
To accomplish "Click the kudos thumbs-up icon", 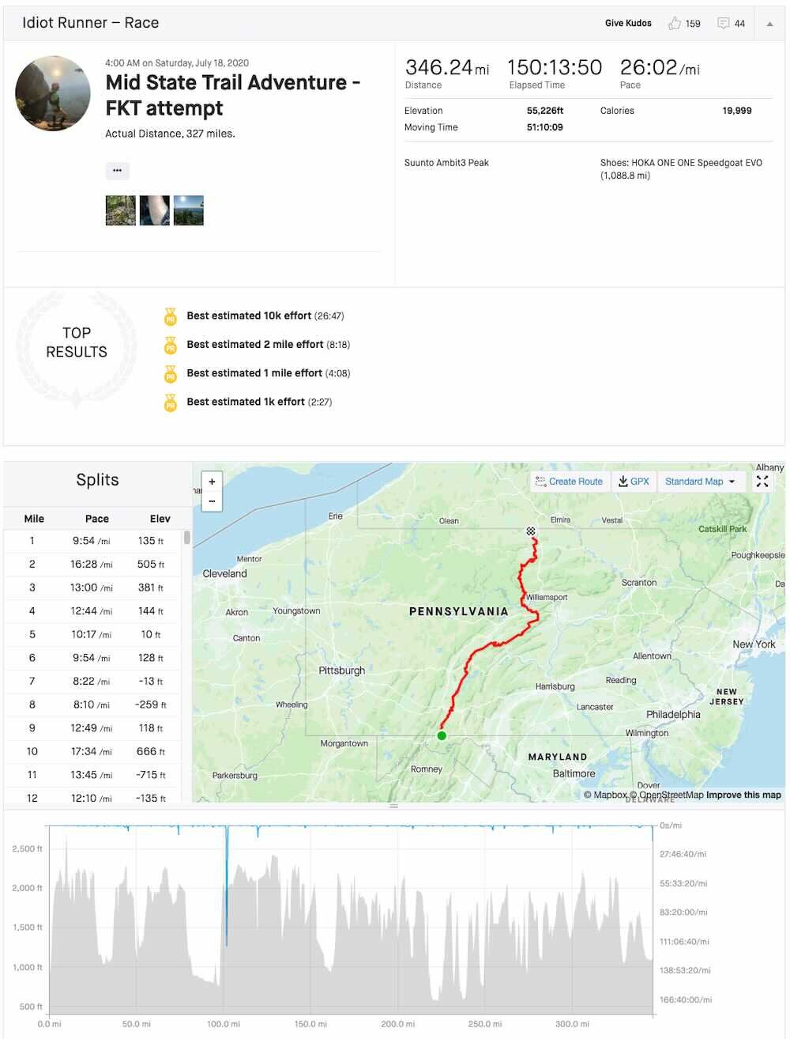I will (x=674, y=24).
